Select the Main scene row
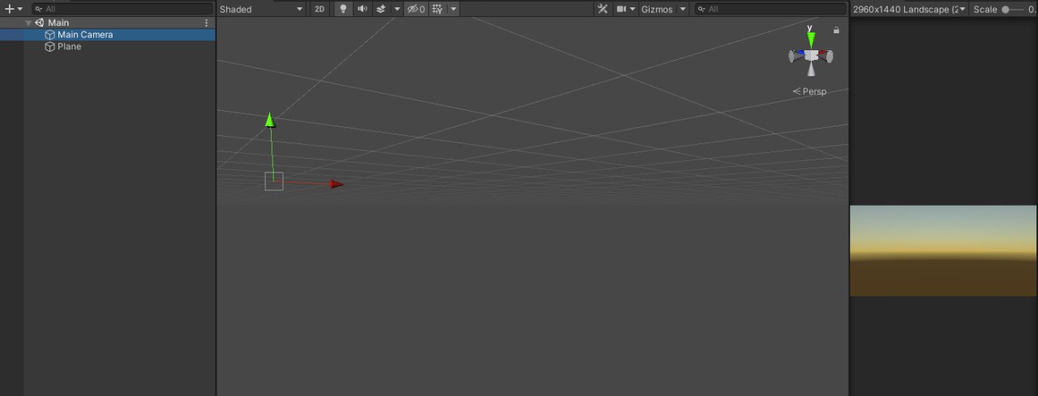This screenshot has height=396, width=1038. point(108,23)
